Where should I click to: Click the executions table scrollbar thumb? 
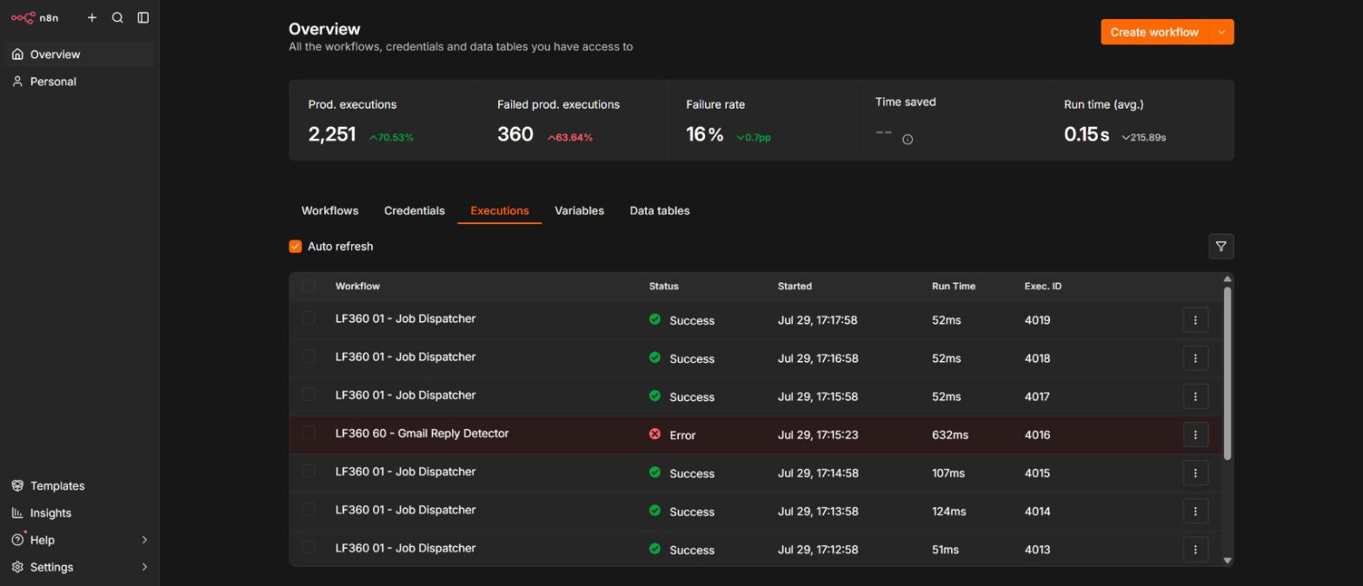click(x=1227, y=373)
